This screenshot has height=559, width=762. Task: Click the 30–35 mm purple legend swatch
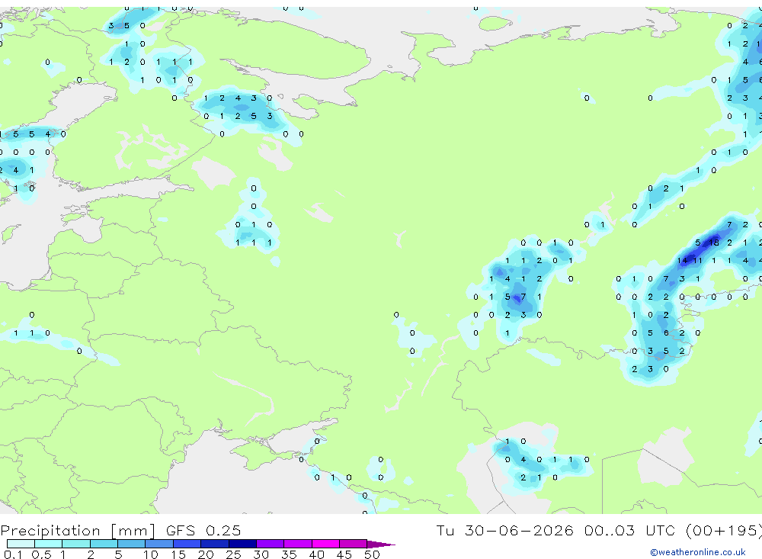271,544
